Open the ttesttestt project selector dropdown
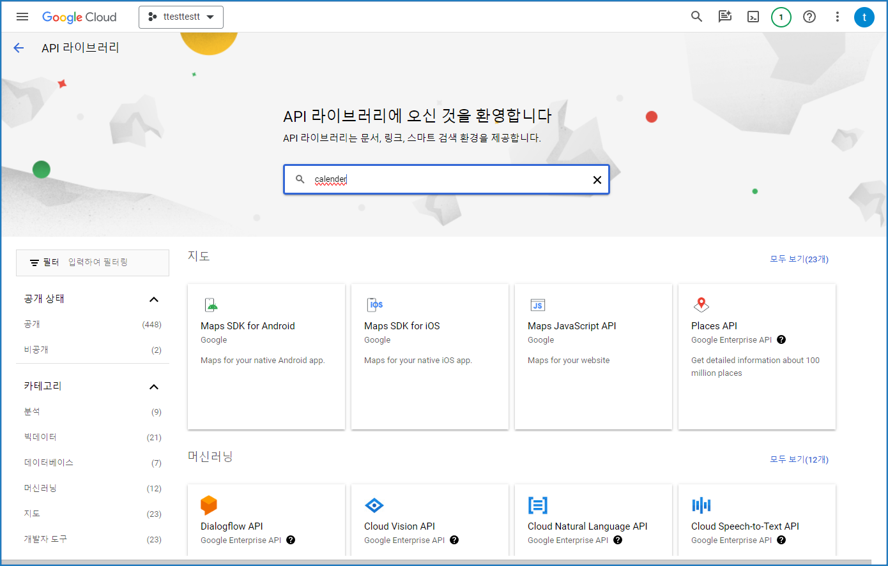The height and width of the screenshot is (566, 888). [x=181, y=17]
